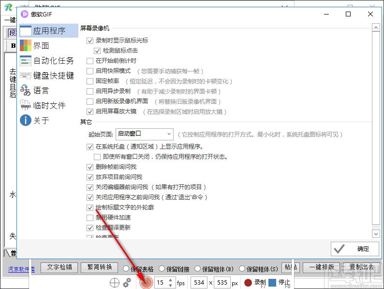The width and height of the screenshot is (384, 289).
Task: Click the 傲软GIF app logo icon
Action: click(25, 14)
